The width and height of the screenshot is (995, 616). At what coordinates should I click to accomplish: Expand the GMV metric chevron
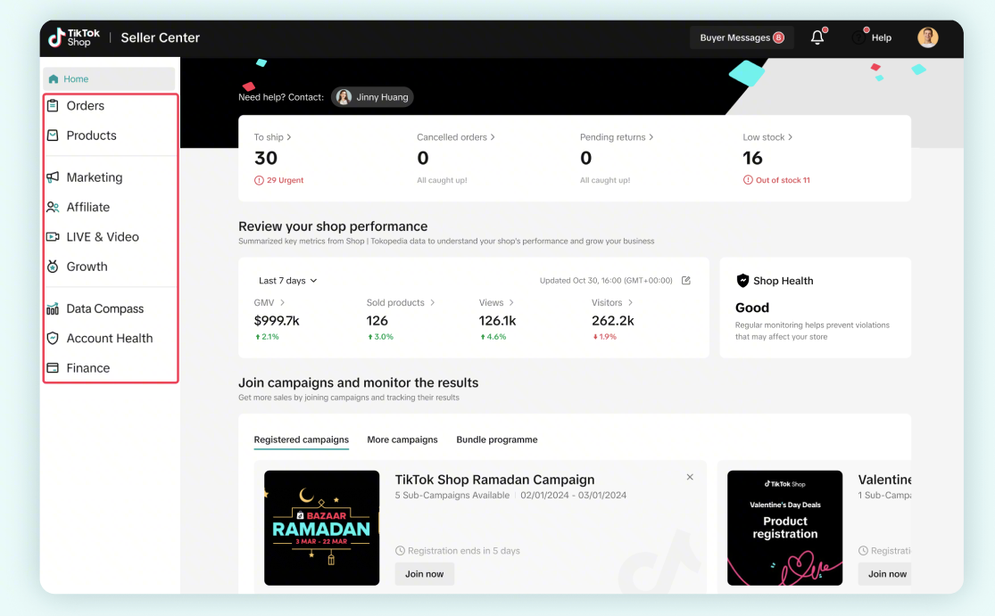(x=282, y=303)
